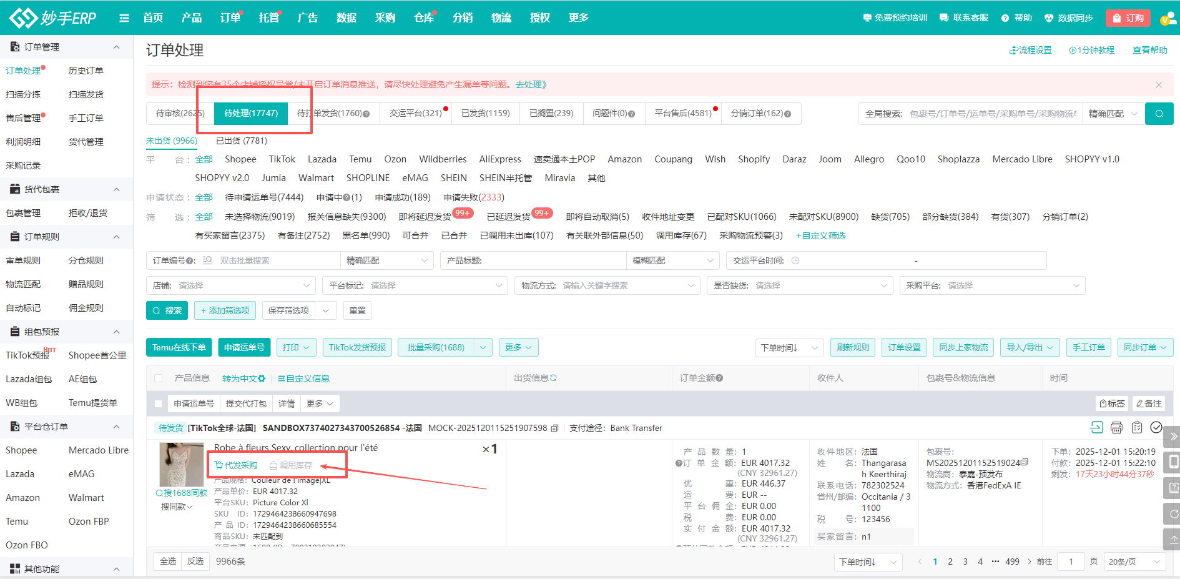Open the 采购 menu in the top navigation
This screenshot has height=579, width=1180.
point(385,17)
